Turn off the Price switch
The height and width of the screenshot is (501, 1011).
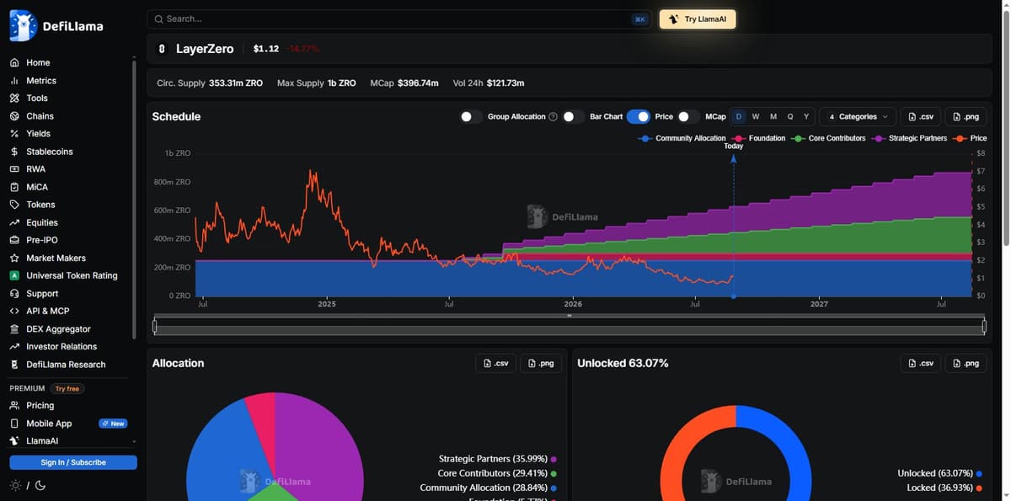639,117
